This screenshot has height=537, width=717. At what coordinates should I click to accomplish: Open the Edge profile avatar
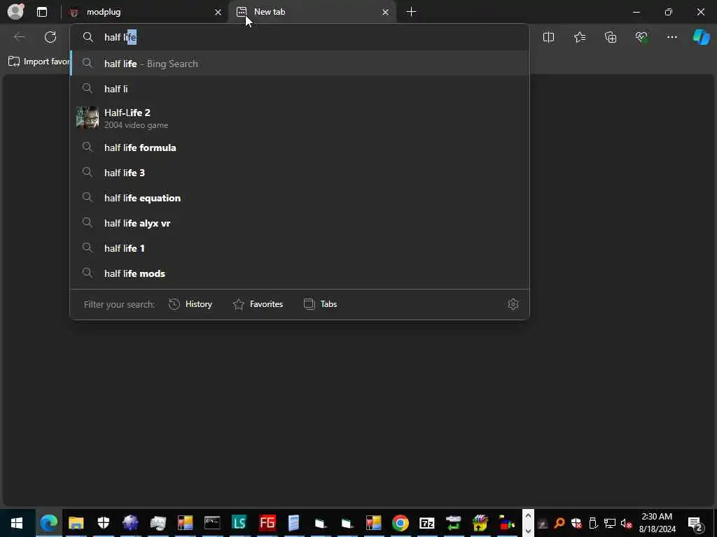(16, 11)
